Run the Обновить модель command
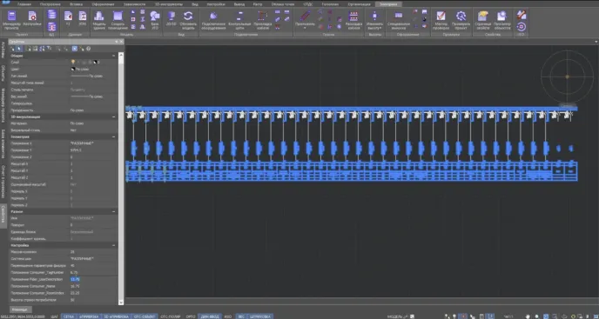Screen dimensions: 599x319 188,19
